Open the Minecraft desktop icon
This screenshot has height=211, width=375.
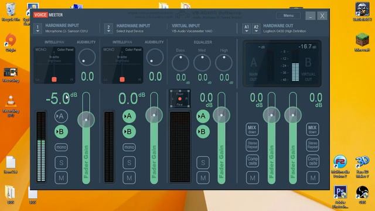[x=362, y=43]
